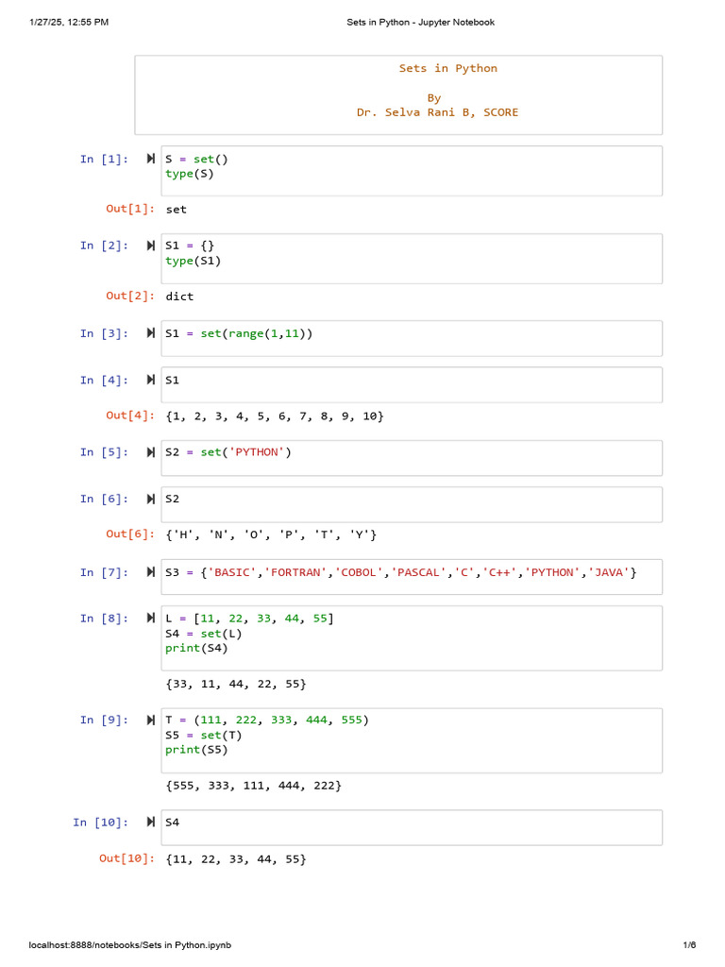Select the Out[4] set output text
Screen dimensions: 725x967
[x=275, y=416]
